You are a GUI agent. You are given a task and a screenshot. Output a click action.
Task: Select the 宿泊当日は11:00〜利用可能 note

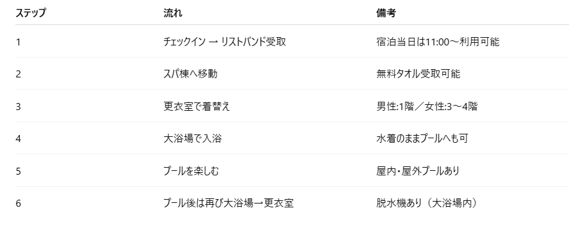pos(438,42)
